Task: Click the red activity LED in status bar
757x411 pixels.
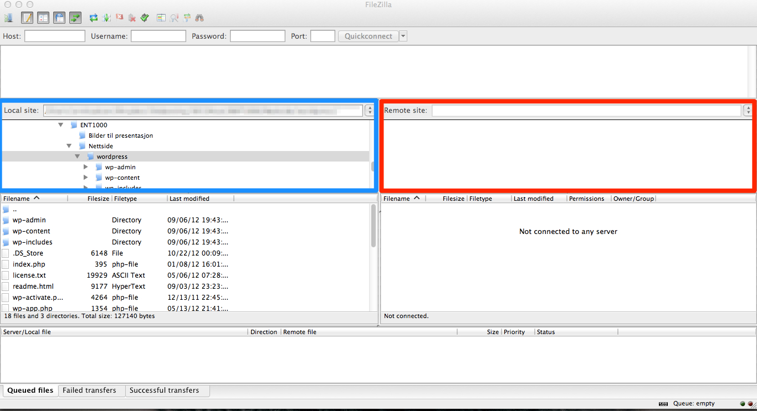Action: coord(751,404)
